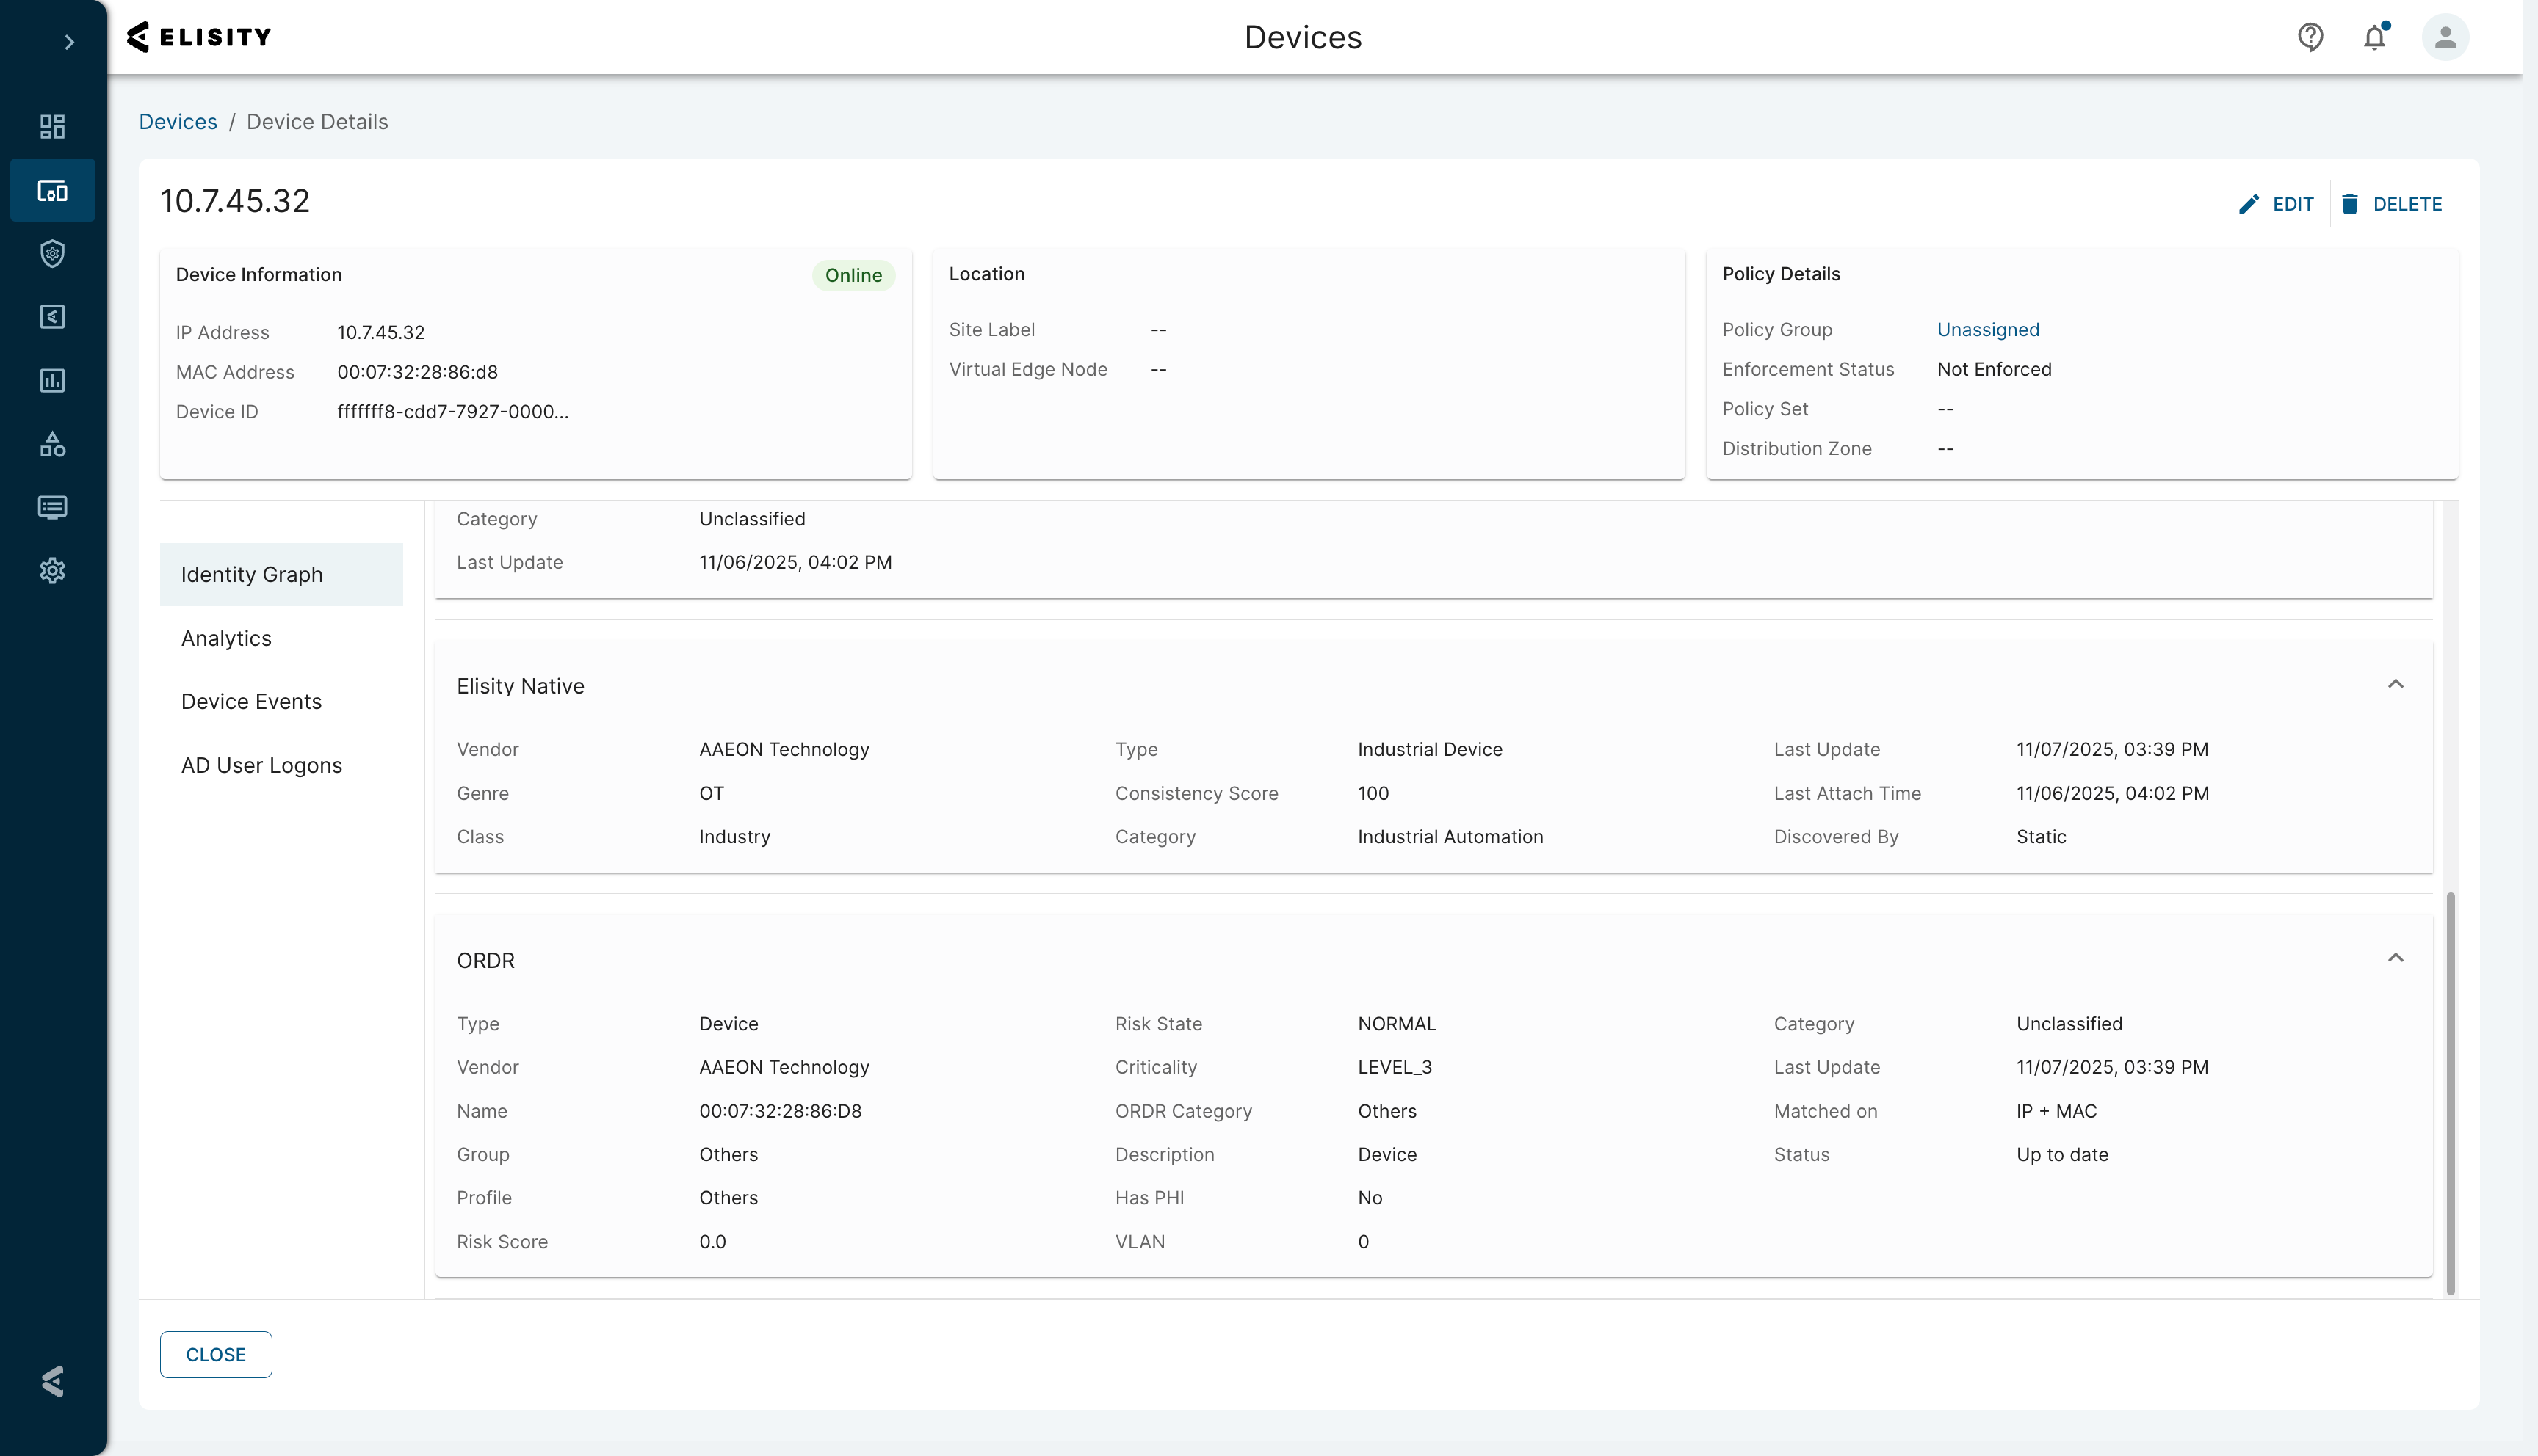Open the Dashboard grid icon in sidebar

52,127
